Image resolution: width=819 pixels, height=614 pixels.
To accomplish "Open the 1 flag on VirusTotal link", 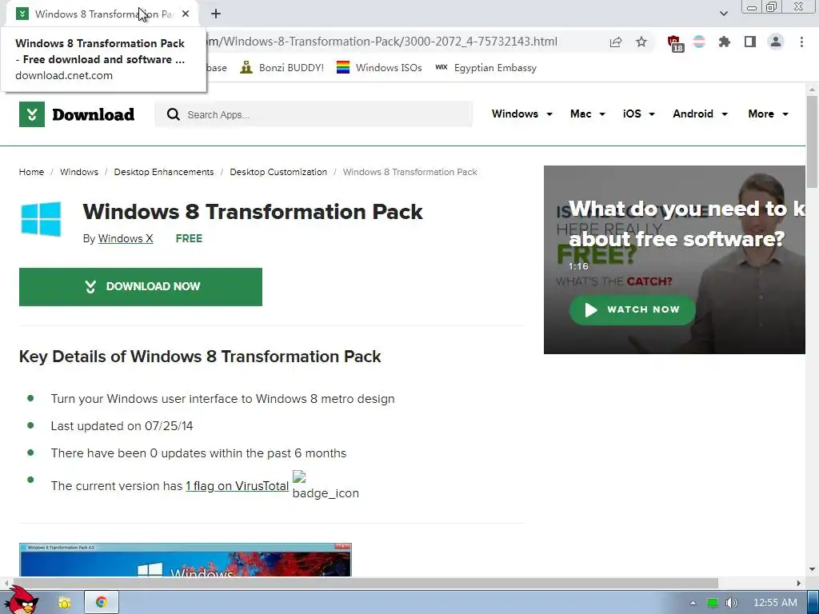I will click(237, 486).
